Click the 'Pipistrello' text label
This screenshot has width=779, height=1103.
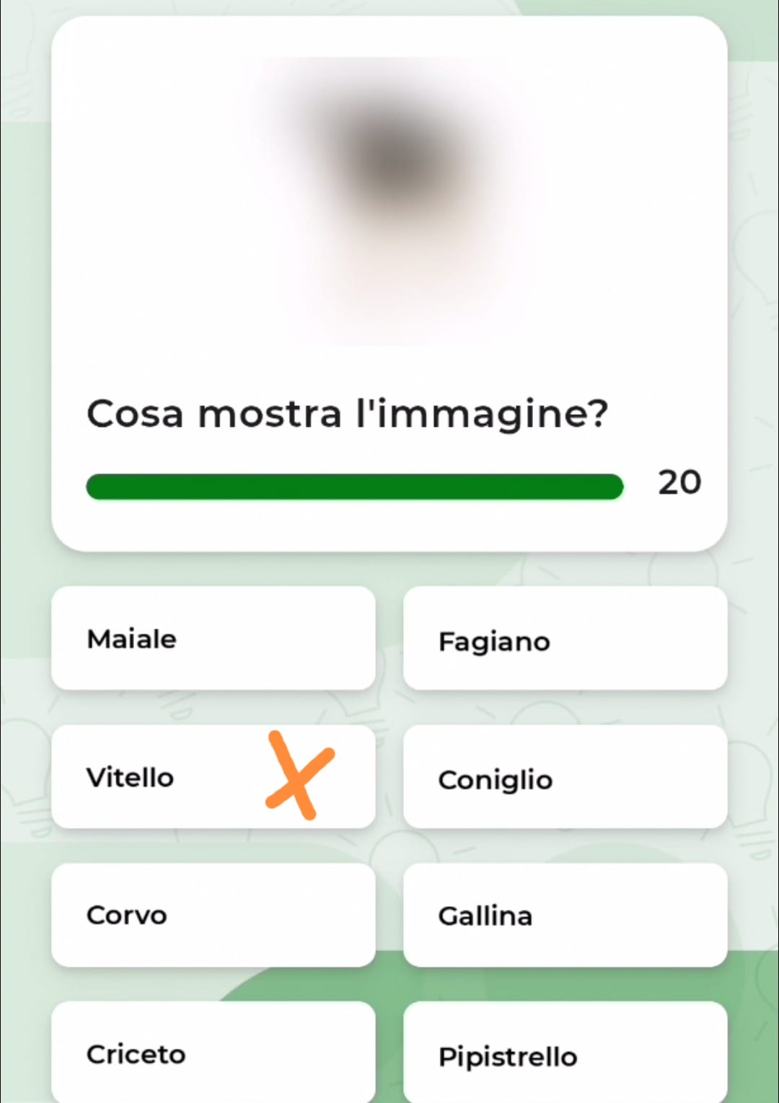(x=508, y=1057)
